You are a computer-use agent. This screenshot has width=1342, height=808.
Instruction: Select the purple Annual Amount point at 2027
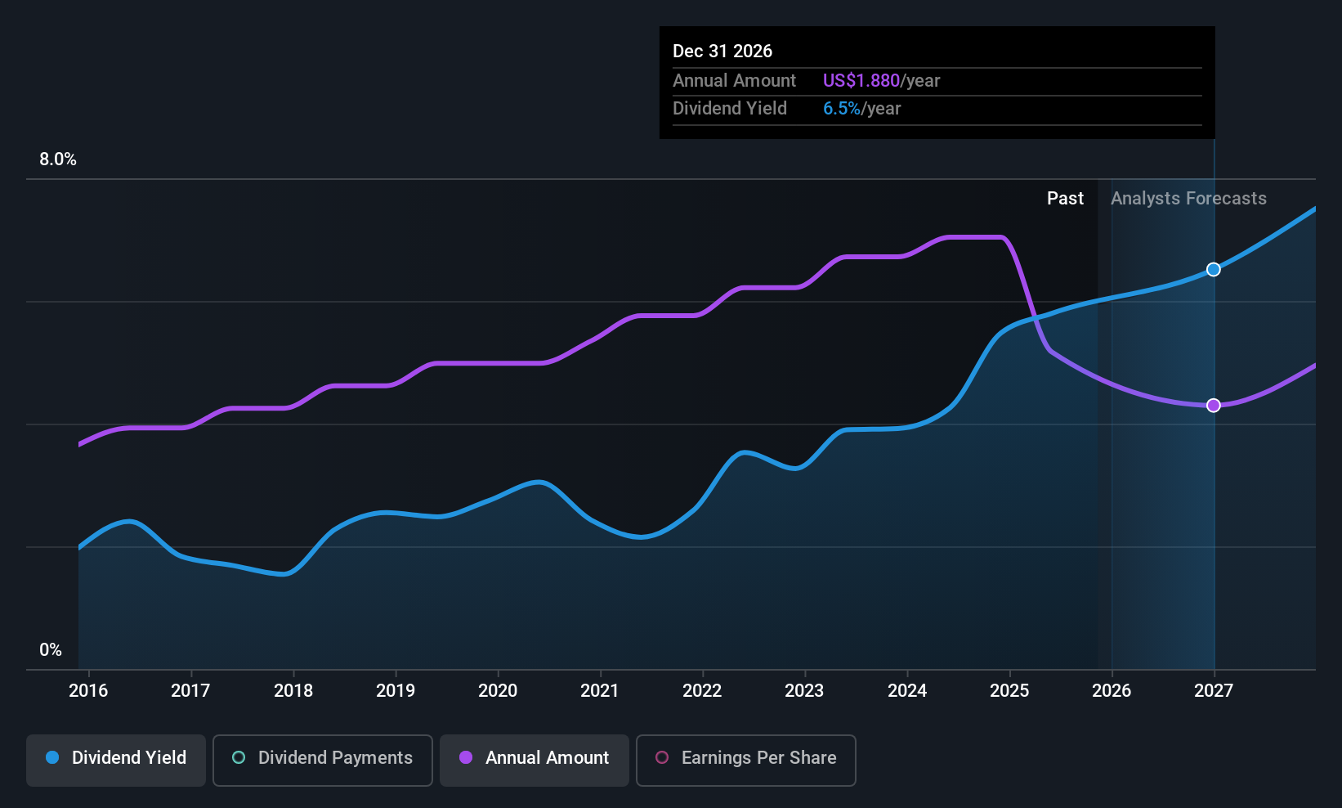[x=1214, y=406]
